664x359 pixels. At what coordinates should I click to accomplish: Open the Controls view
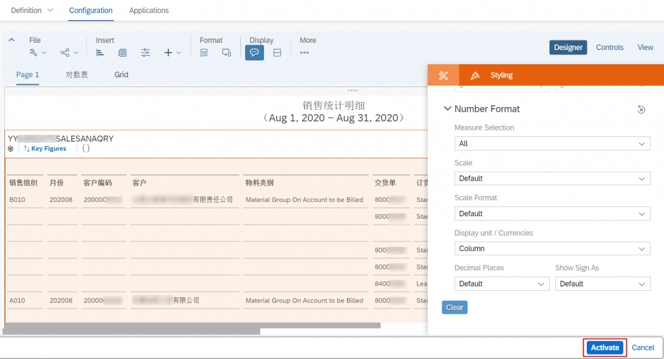610,47
